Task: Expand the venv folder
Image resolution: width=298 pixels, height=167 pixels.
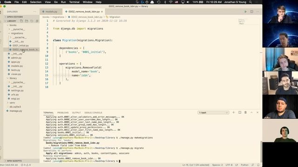Action: click(12, 103)
